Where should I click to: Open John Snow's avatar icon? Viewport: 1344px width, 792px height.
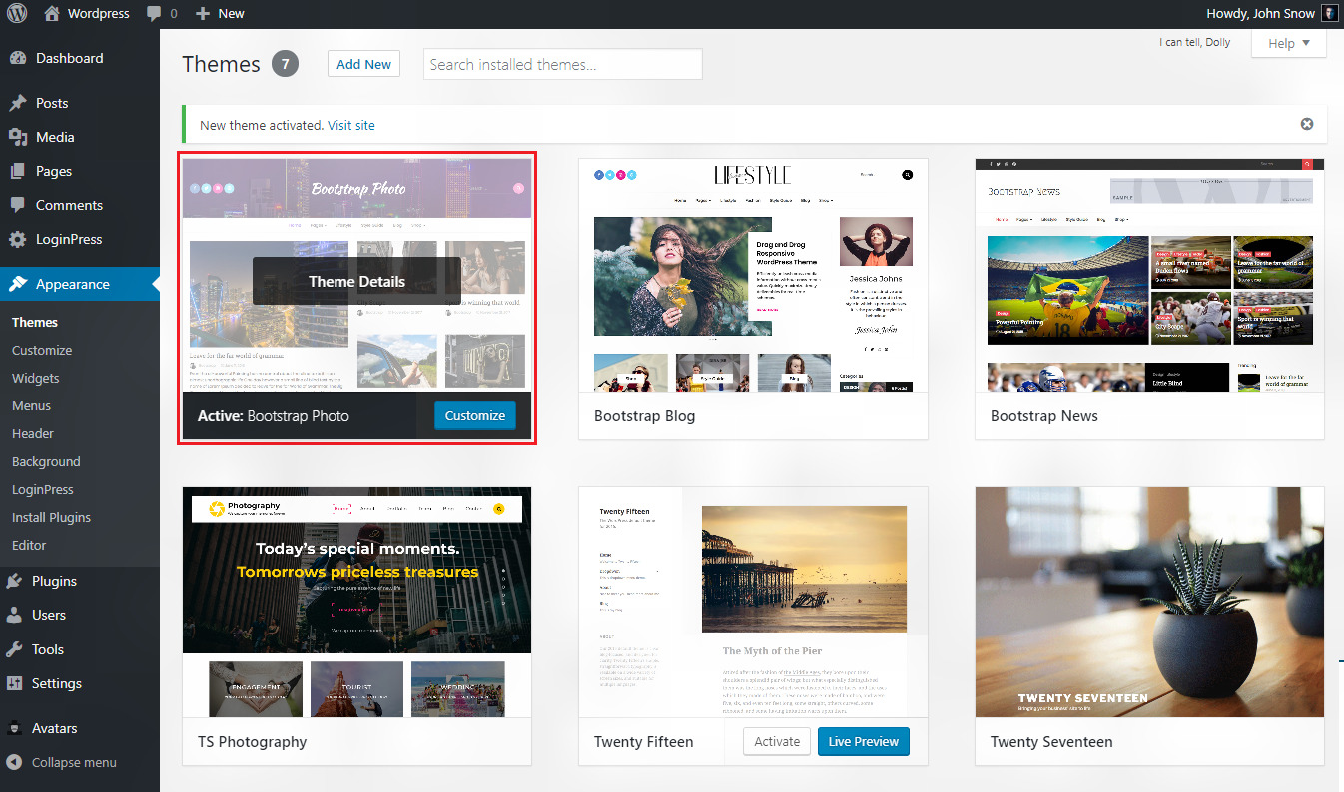tap(1329, 14)
